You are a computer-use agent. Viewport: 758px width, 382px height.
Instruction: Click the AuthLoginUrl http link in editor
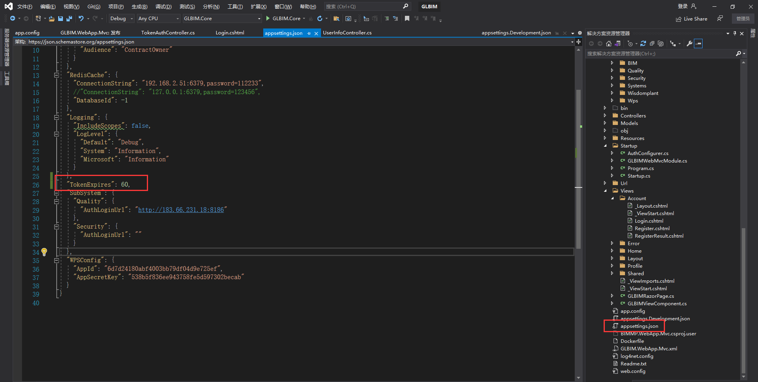pos(181,210)
